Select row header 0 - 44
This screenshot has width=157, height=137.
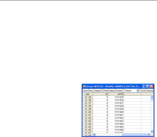pyautogui.click(x=88, y=124)
